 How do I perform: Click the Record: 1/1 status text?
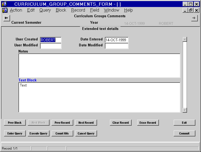point(10,148)
